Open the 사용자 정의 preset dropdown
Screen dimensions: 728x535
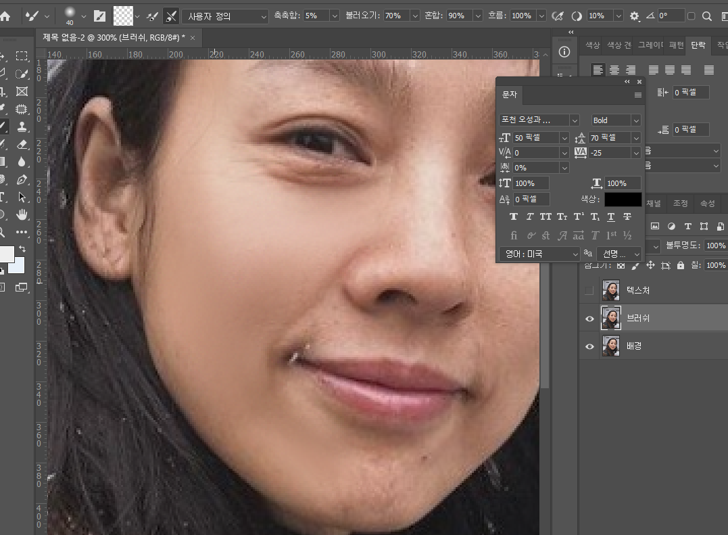[x=225, y=17]
